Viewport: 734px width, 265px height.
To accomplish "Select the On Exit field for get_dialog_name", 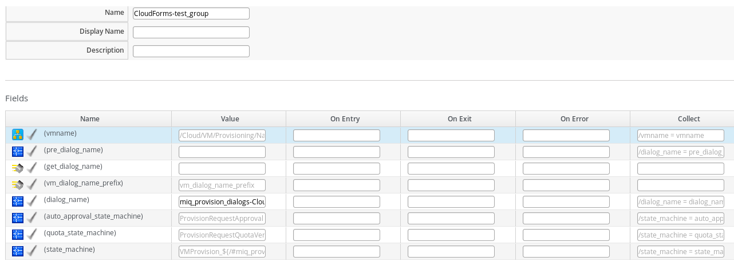I will [x=451, y=169].
